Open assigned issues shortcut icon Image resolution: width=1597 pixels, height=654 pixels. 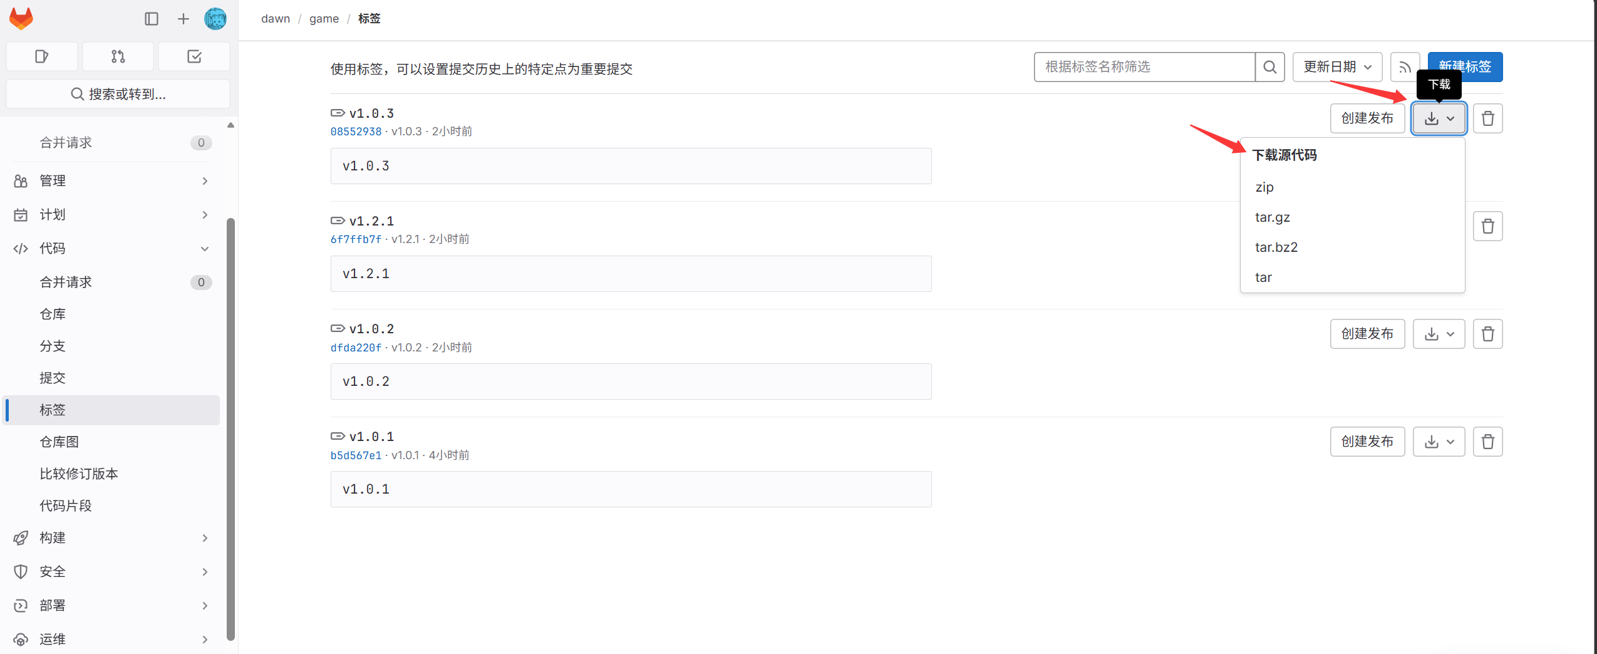click(x=42, y=57)
